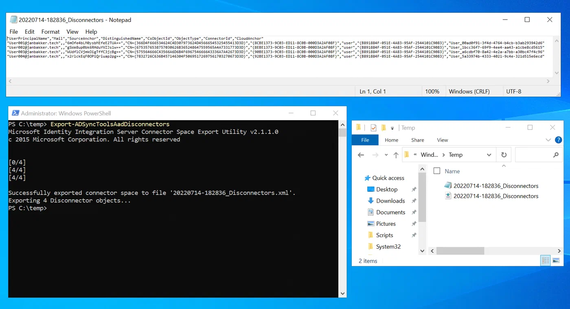The width and height of the screenshot is (570, 309).
Task: Open the System32 folder in navigation pane
Action: point(384,246)
